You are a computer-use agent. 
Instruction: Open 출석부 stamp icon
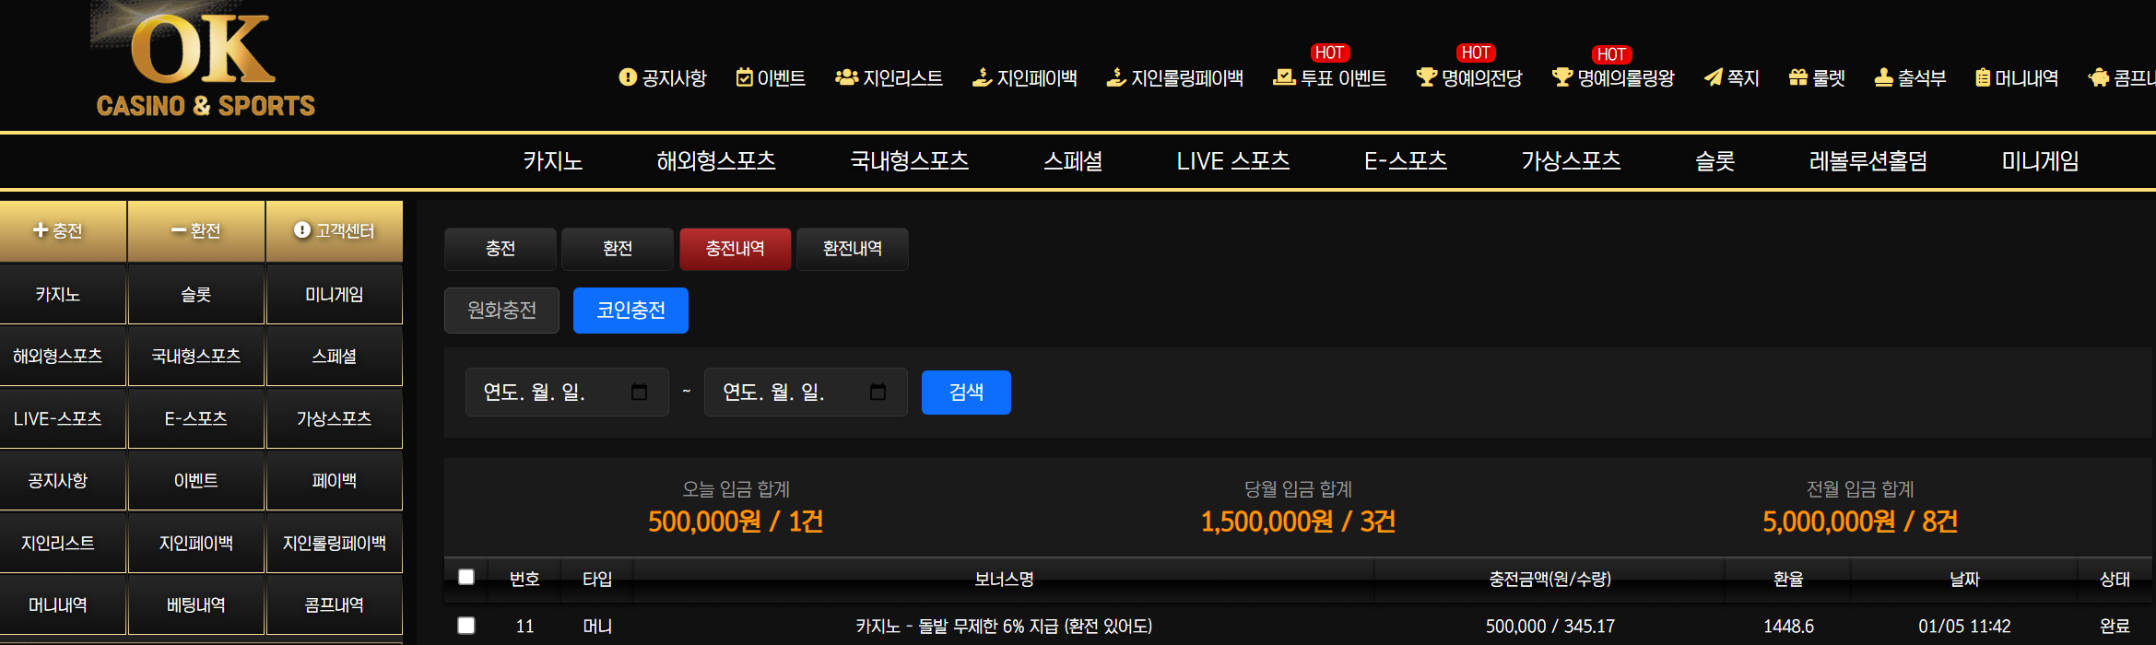(x=1883, y=77)
